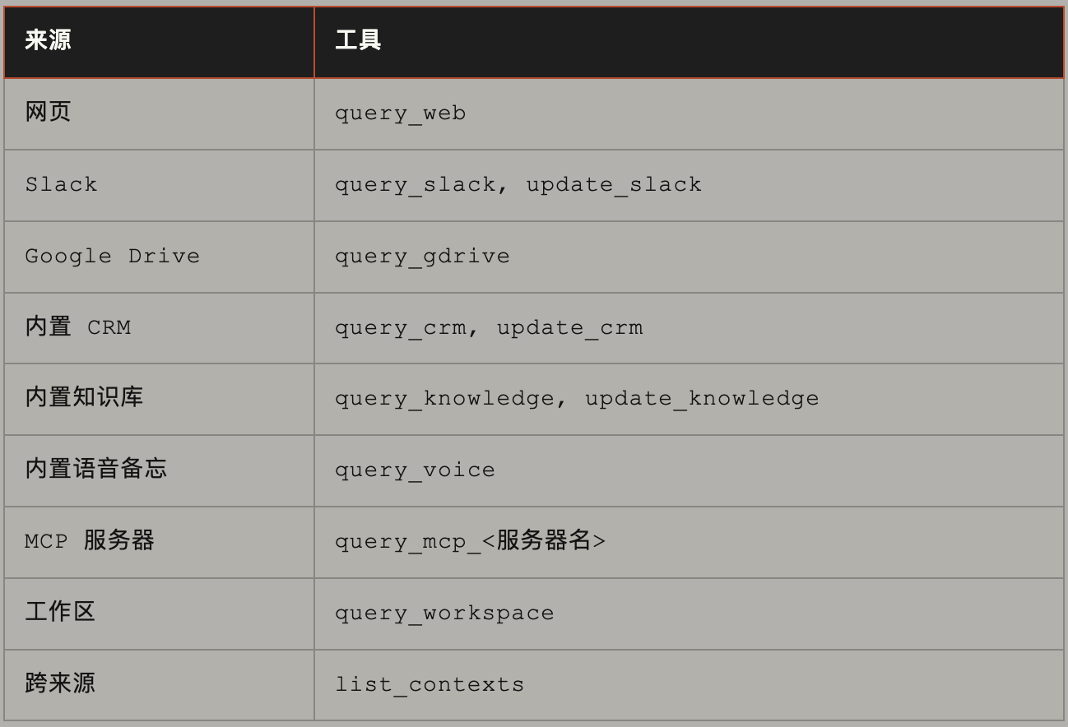Select the 跨来源 source cell
1068x727 pixels.
60,684
